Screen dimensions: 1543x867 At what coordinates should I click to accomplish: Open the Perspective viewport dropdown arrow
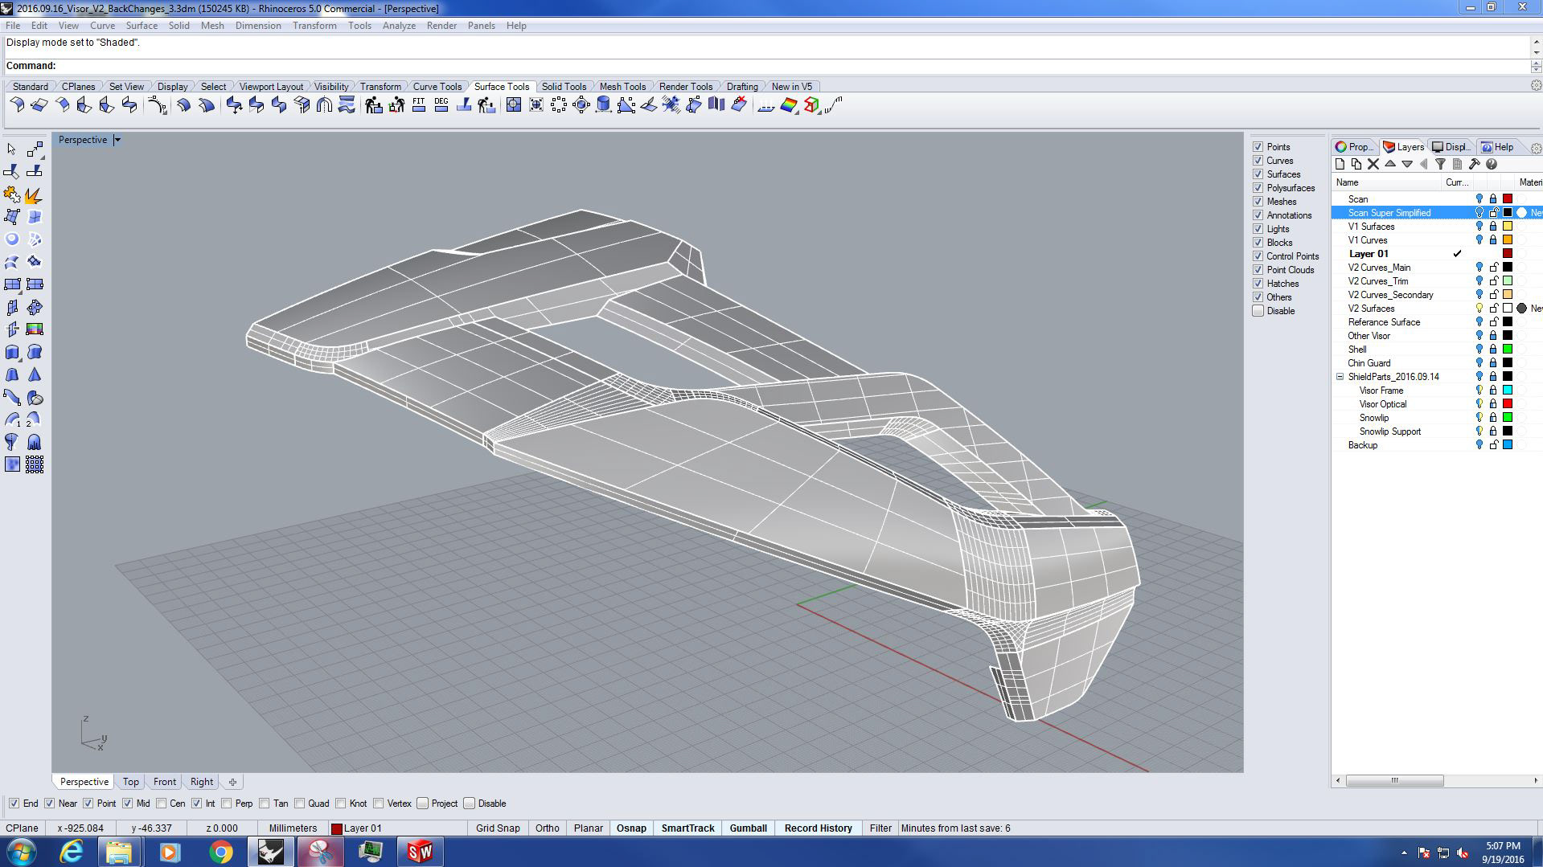(x=117, y=140)
